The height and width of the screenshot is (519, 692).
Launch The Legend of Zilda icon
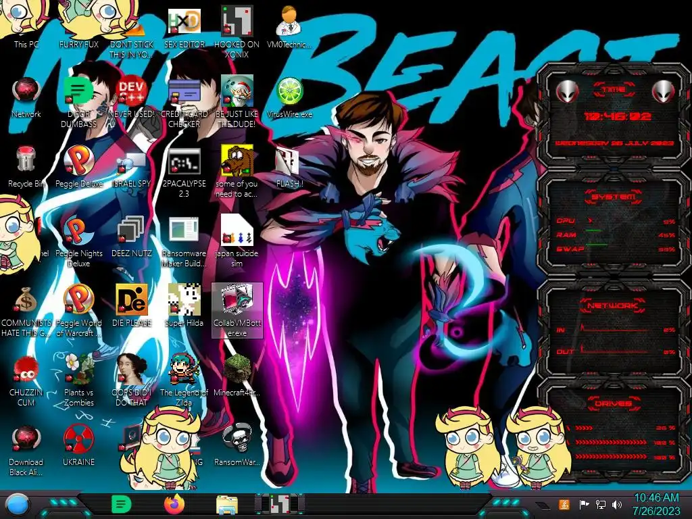point(184,380)
